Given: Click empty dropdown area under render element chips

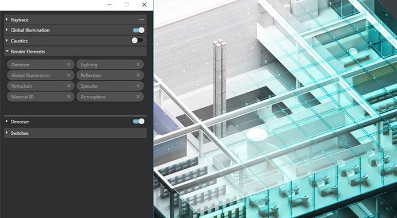Looking at the screenshot, I should (75, 108).
